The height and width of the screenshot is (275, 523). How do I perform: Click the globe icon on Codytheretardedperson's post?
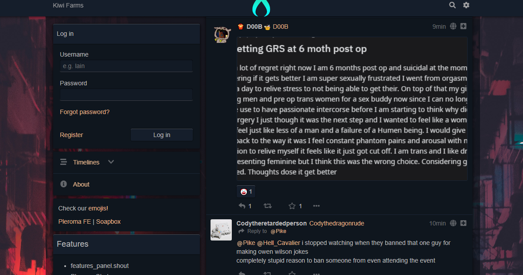coord(453,223)
